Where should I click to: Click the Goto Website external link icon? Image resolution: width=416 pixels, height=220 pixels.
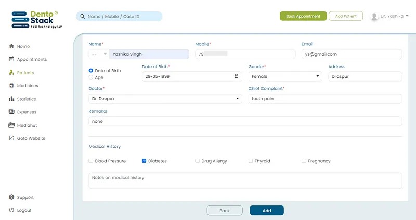point(11,138)
